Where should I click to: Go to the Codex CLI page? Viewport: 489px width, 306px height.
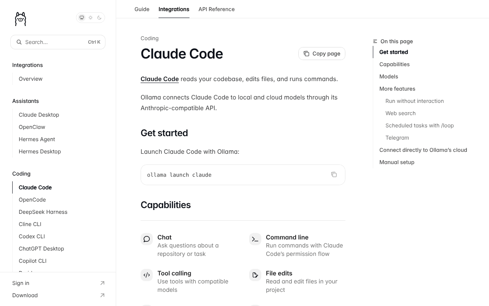32,236
